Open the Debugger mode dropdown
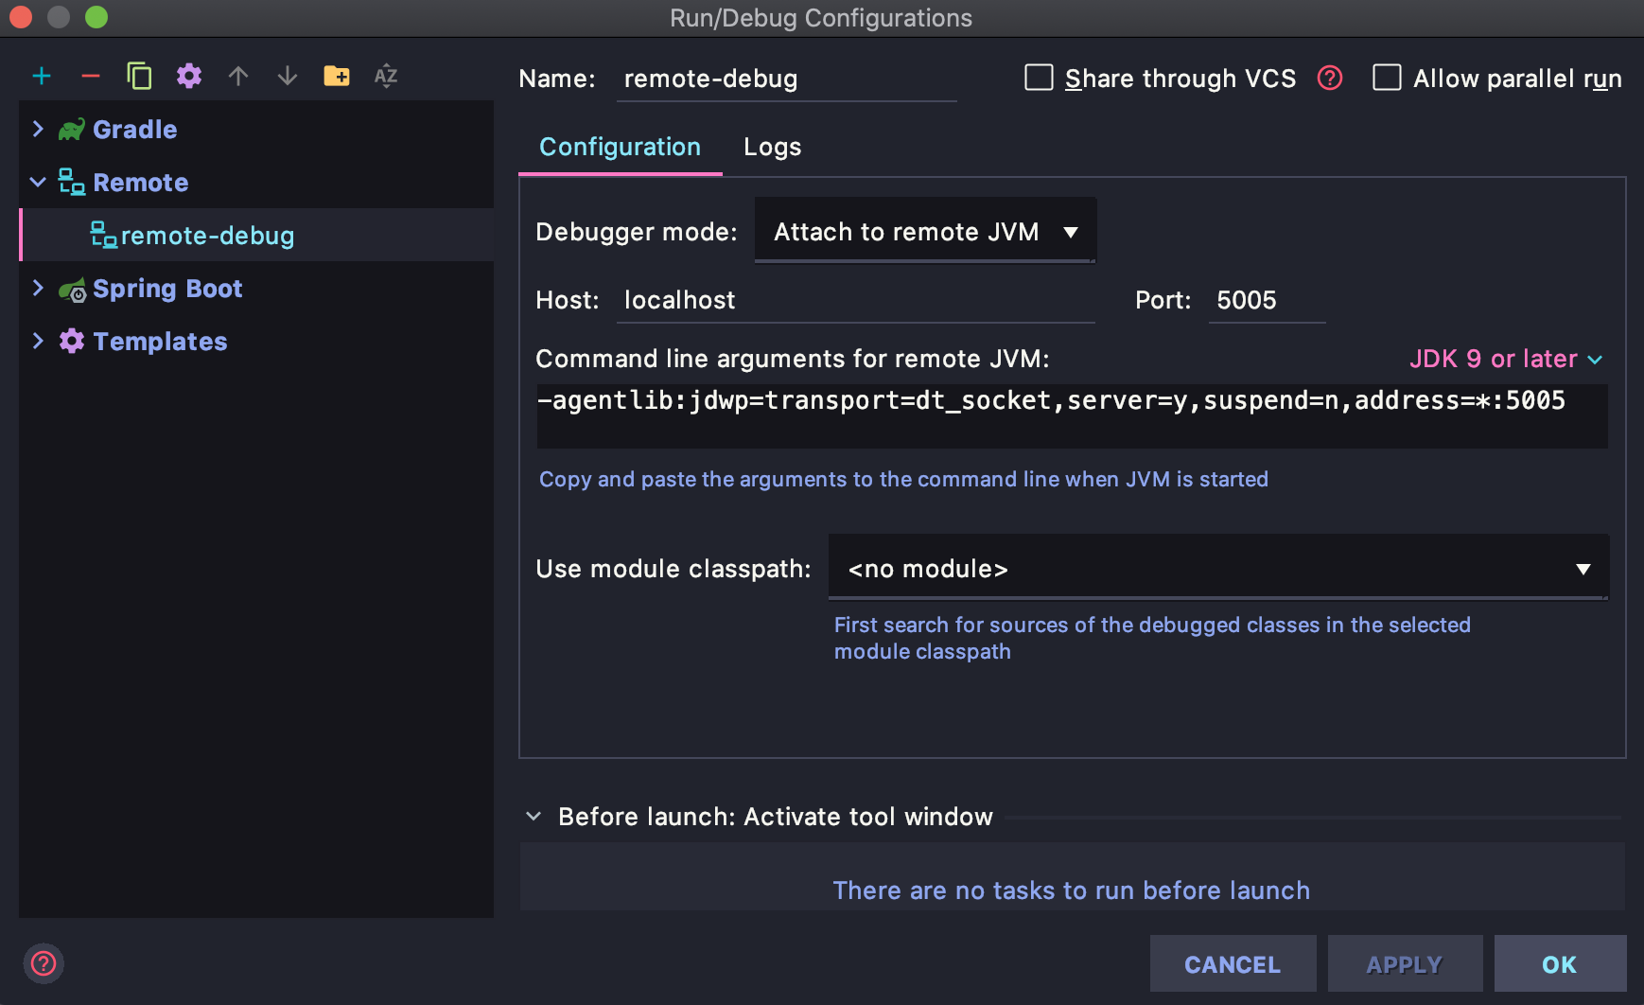 click(924, 231)
